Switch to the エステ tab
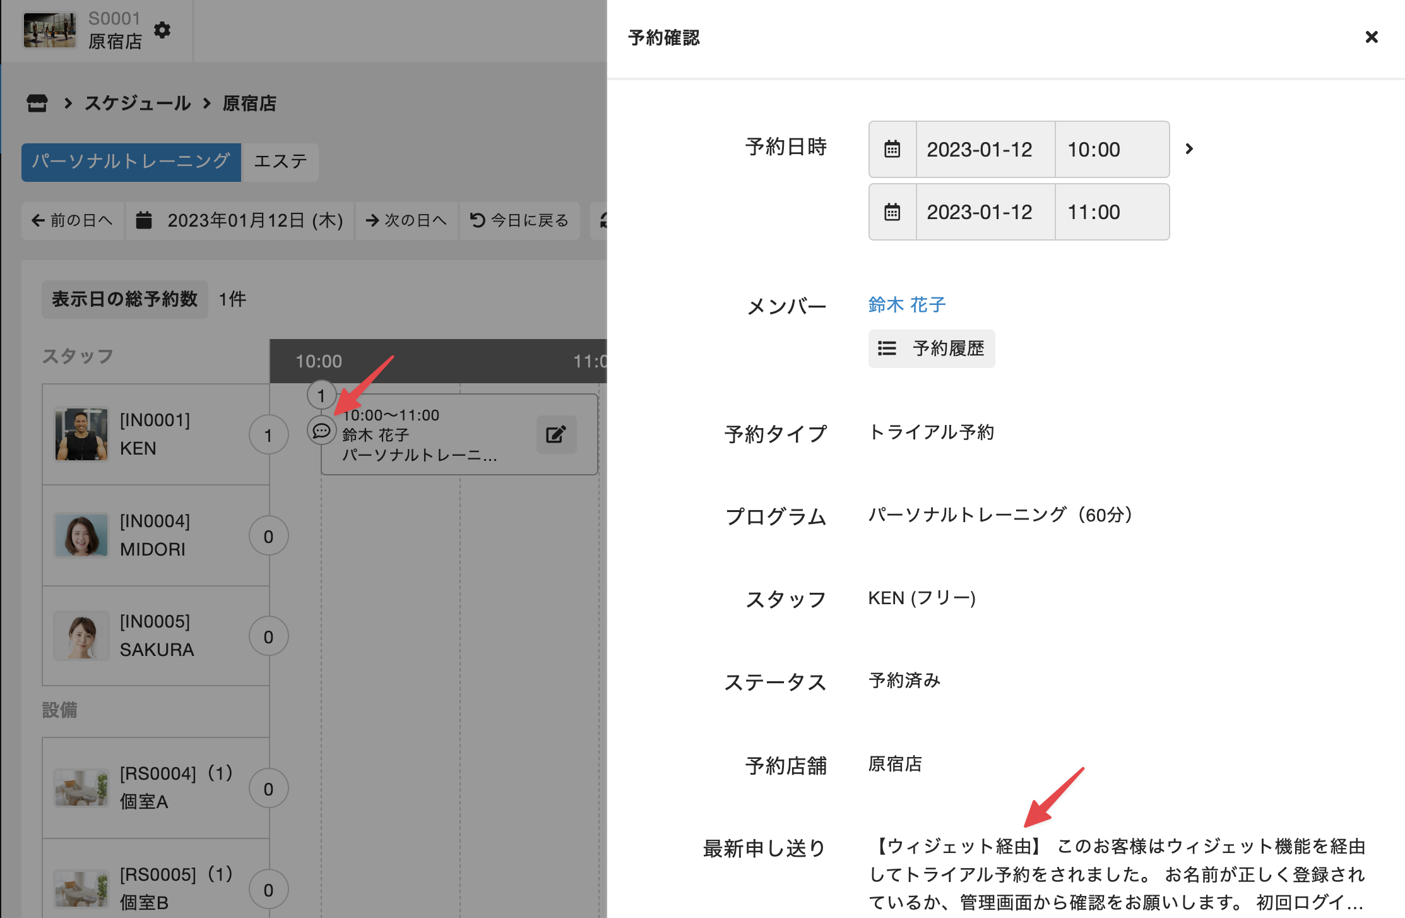 click(280, 162)
